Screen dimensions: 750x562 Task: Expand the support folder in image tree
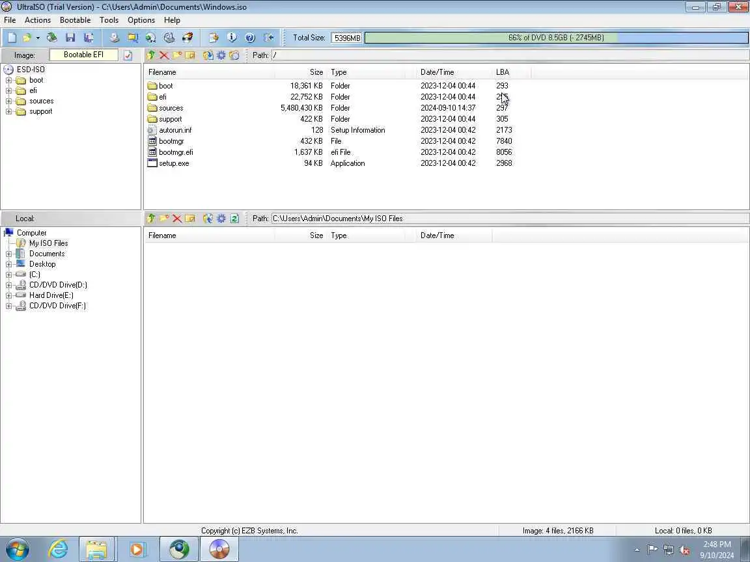8,112
